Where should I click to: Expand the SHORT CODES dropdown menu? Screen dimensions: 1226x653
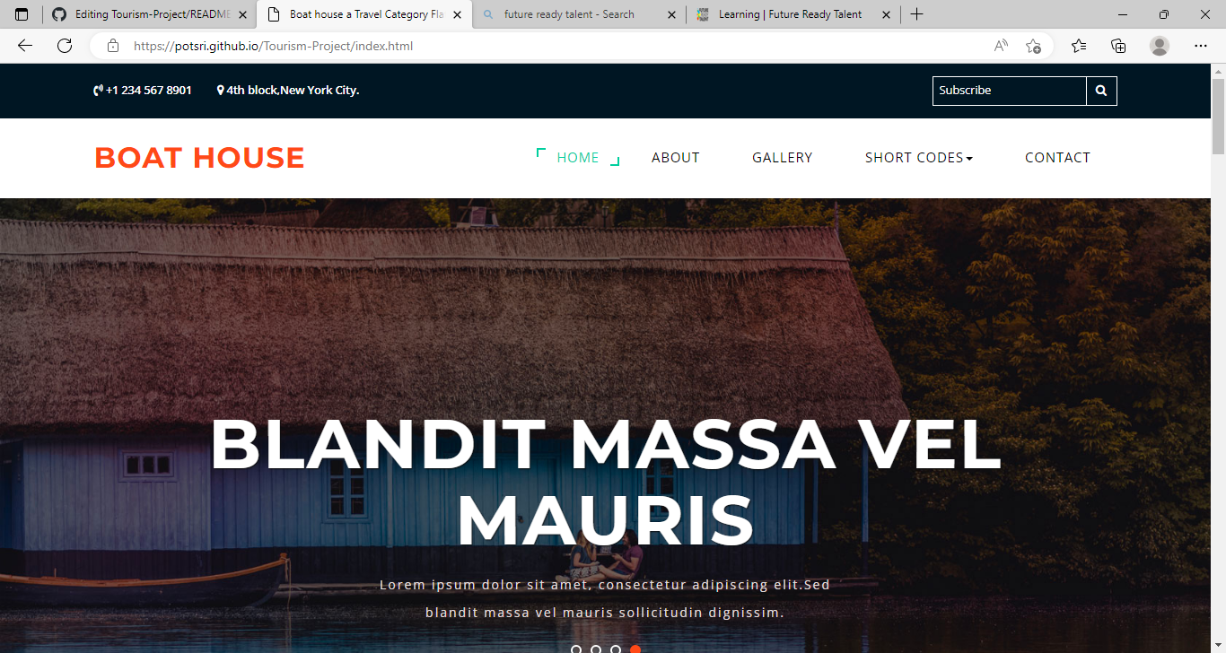pos(919,158)
